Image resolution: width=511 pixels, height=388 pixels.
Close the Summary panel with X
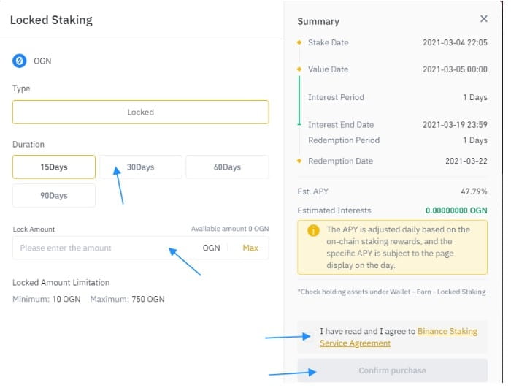(484, 19)
